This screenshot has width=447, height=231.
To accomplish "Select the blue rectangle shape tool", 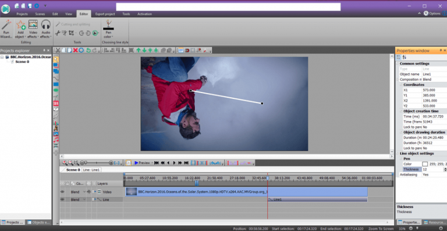I will pos(56,84).
